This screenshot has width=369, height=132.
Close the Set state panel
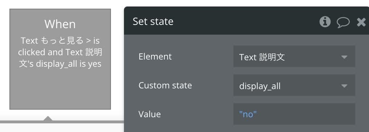(x=361, y=22)
